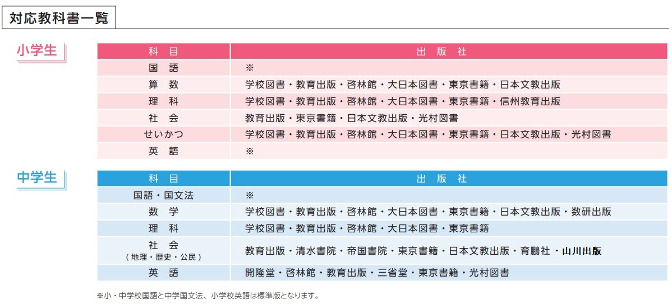Click the bold 山川出版 text
The width and height of the screenshot is (672, 304).
582,251
